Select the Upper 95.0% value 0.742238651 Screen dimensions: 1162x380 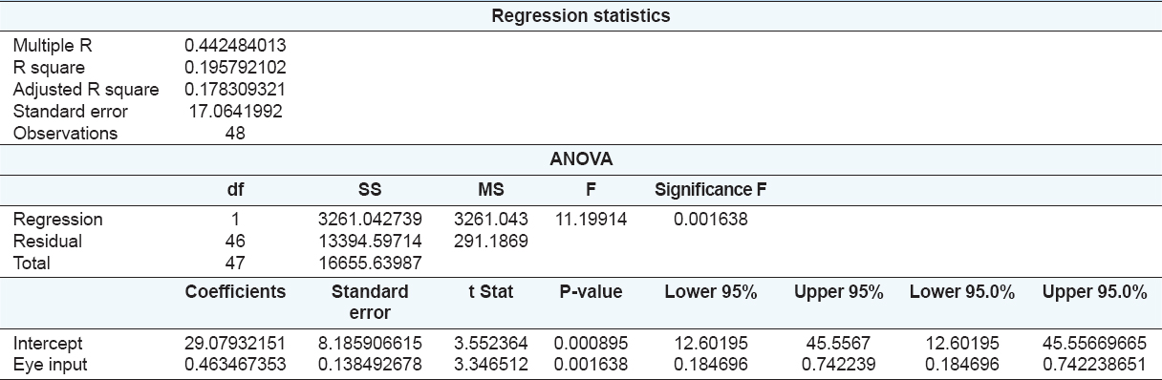pos(1095,365)
